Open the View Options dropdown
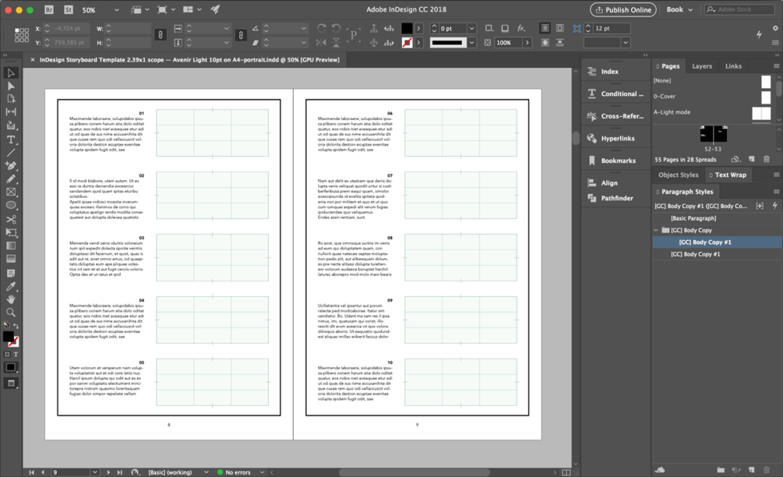 pos(139,9)
